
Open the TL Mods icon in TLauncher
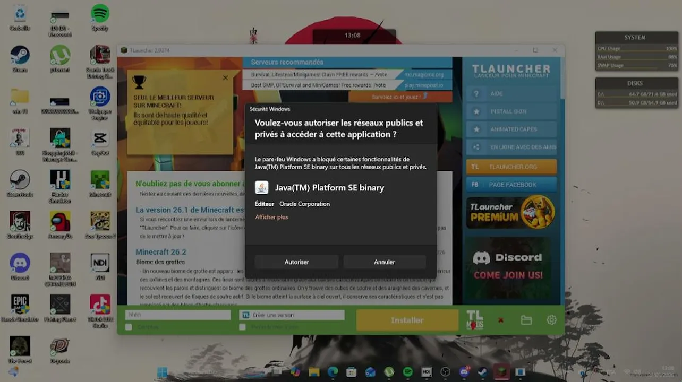pyautogui.click(x=475, y=320)
